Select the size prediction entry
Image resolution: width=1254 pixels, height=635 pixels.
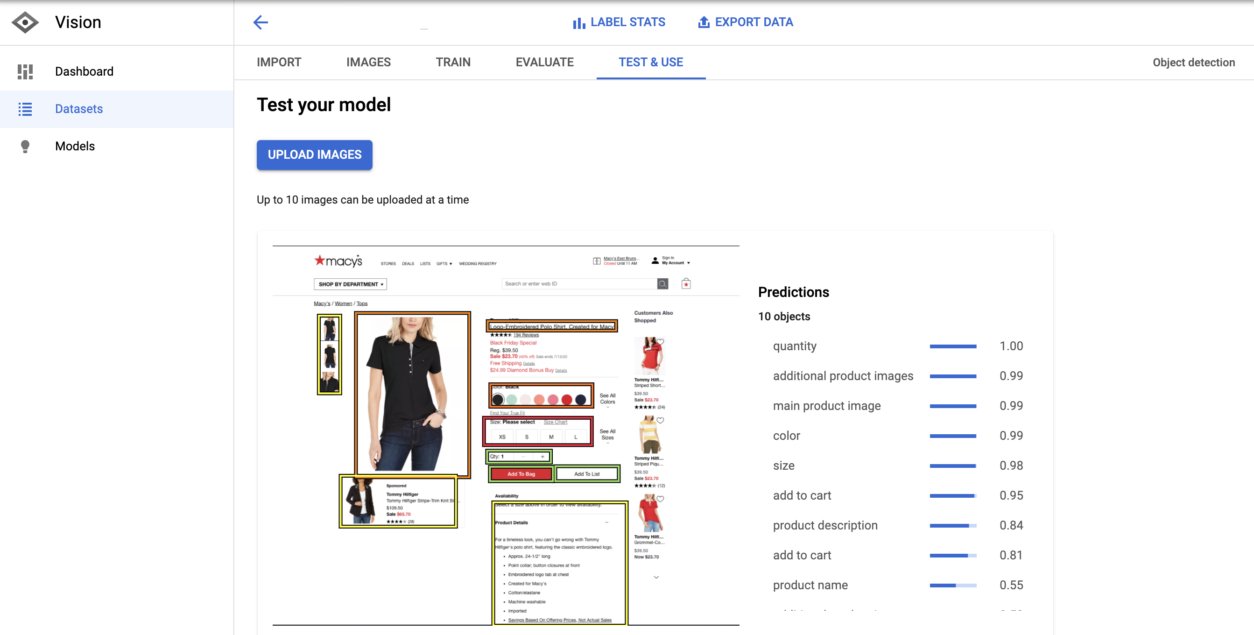[784, 466]
